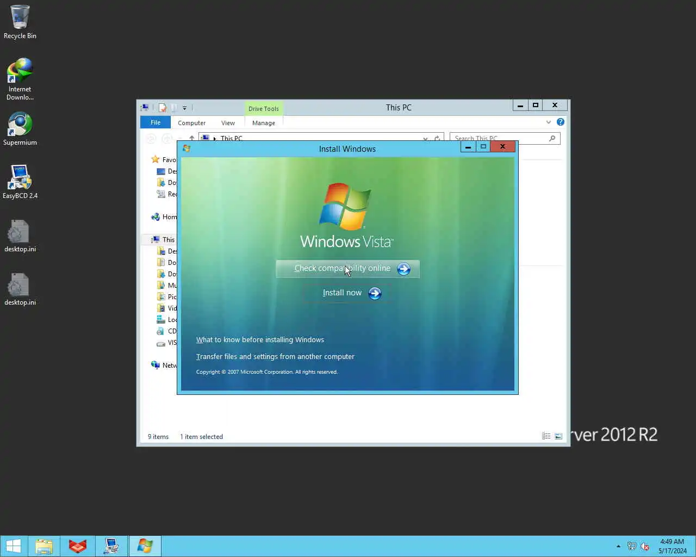Open What to know before installing Windows
The height and width of the screenshot is (557, 696).
[x=260, y=340]
